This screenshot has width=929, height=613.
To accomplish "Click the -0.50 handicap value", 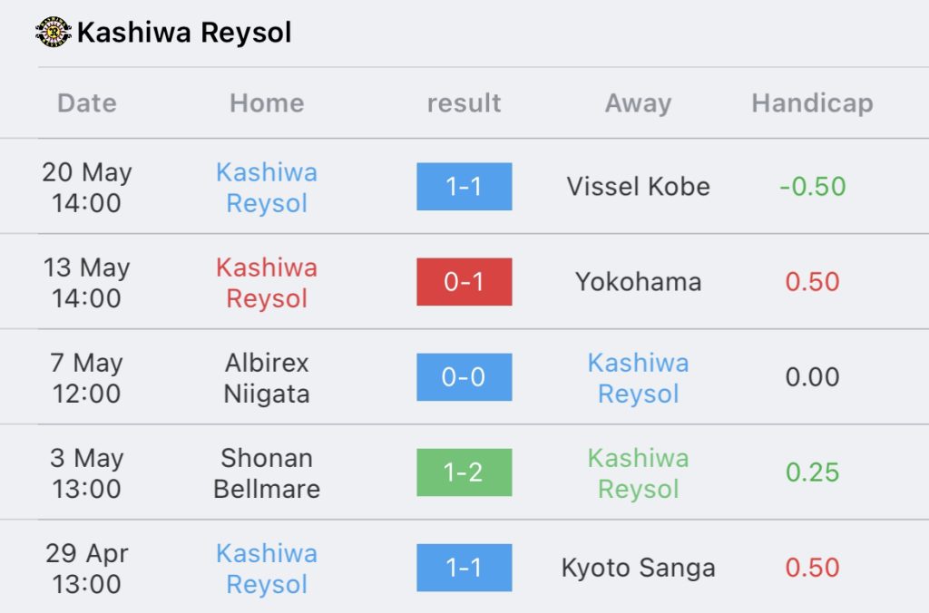I will click(812, 187).
